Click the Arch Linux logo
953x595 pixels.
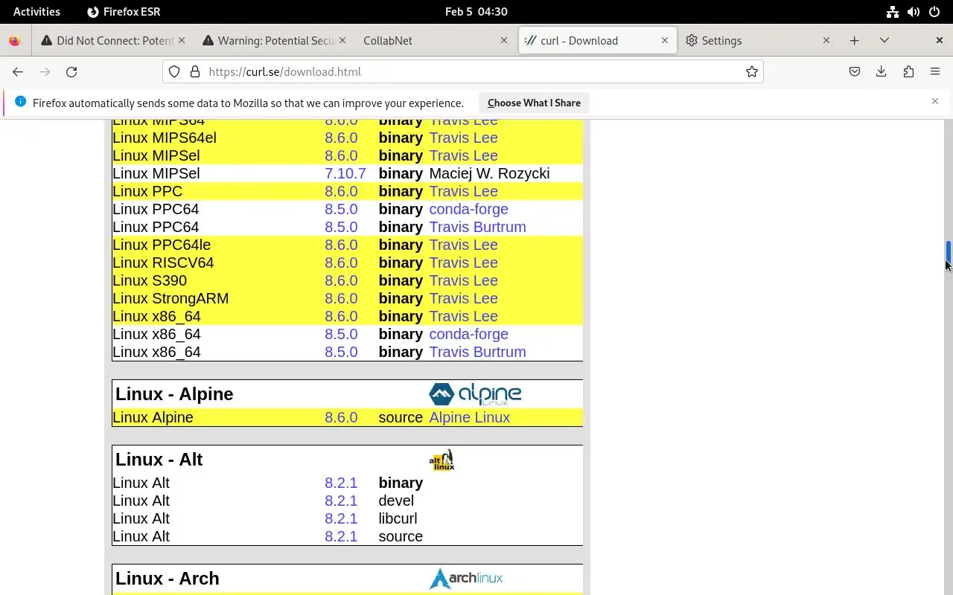pos(466,578)
